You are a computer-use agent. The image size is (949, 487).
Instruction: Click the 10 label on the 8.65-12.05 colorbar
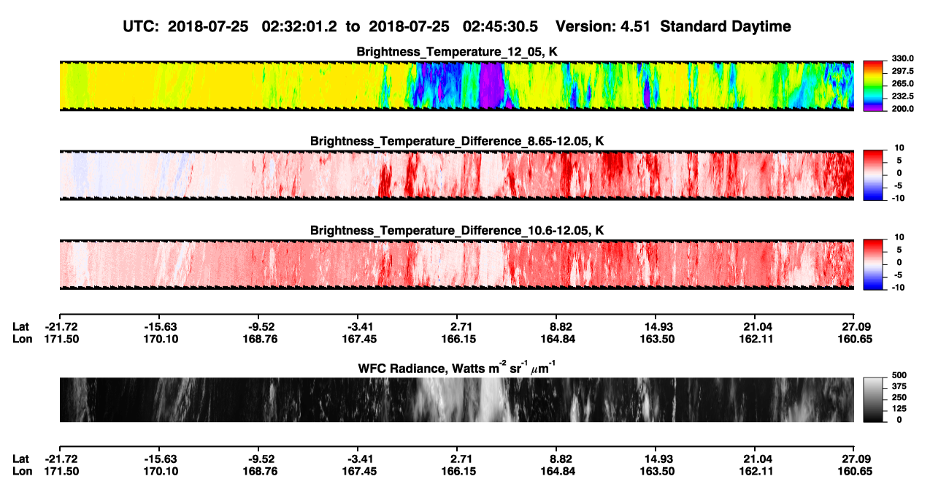898,148
